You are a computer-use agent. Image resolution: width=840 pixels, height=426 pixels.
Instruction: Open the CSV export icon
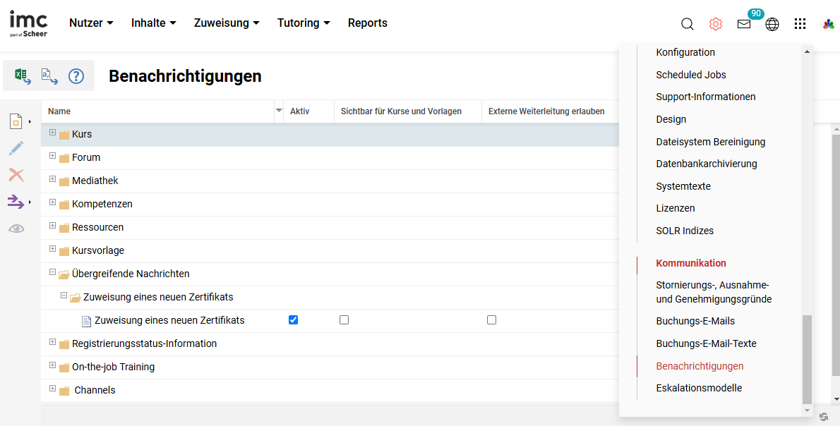pyautogui.click(x=47, y=76)
